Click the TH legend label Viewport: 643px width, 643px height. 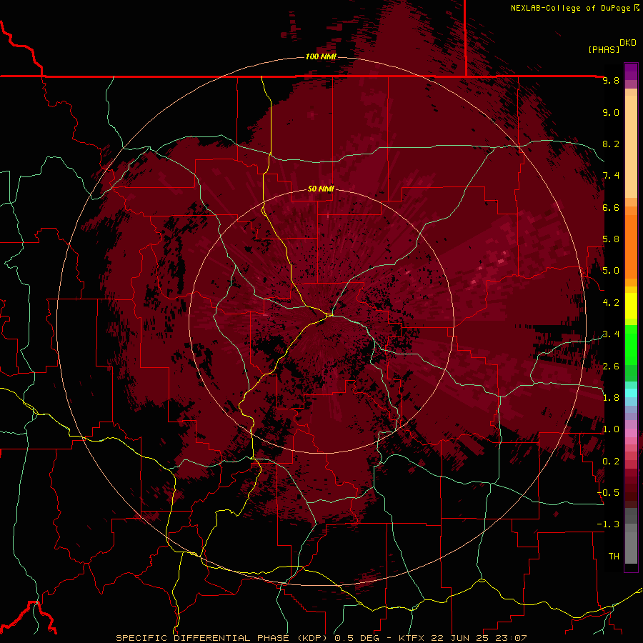point(614,557)
